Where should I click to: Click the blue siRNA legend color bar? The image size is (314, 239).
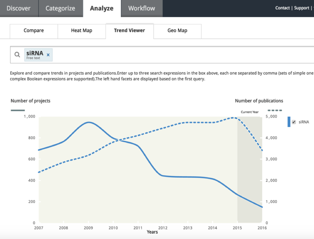tap(289, 122)
